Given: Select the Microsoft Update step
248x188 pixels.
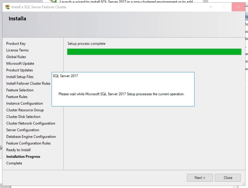Looking at the screenshot, I should pyautogui.click(x=20, y=64).
